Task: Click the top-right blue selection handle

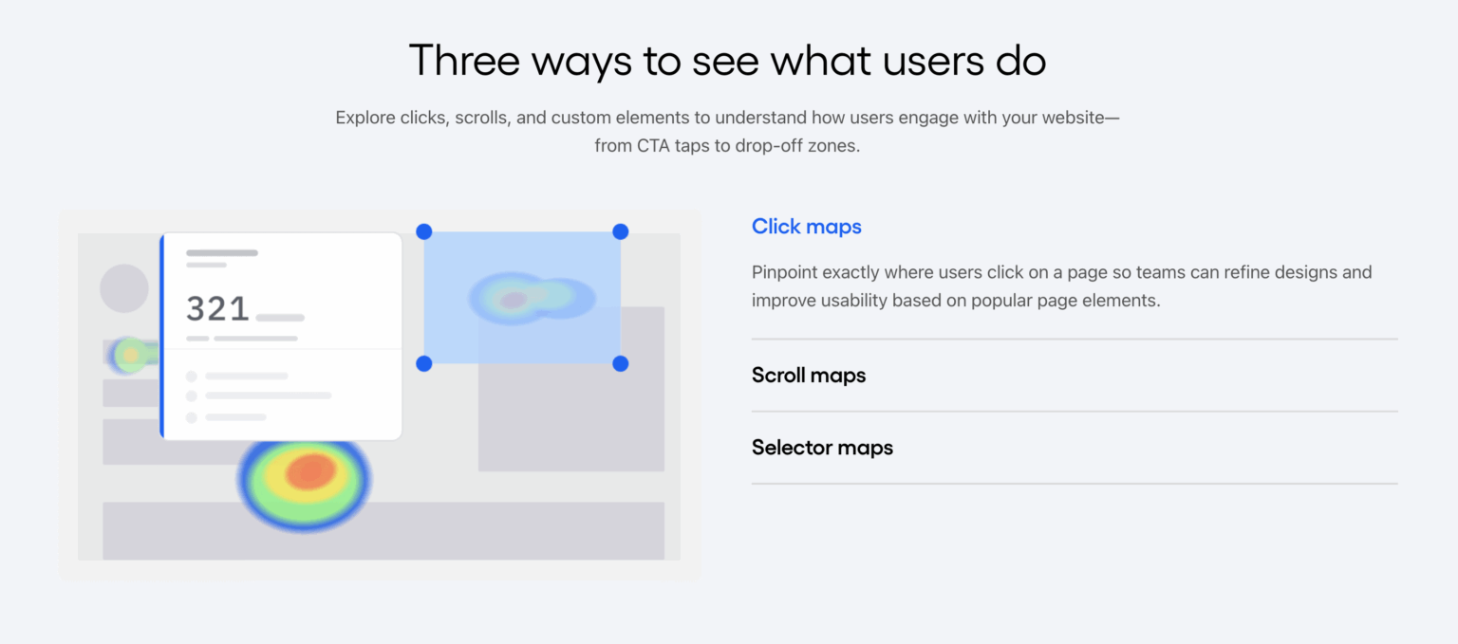Action: [621, 231]
